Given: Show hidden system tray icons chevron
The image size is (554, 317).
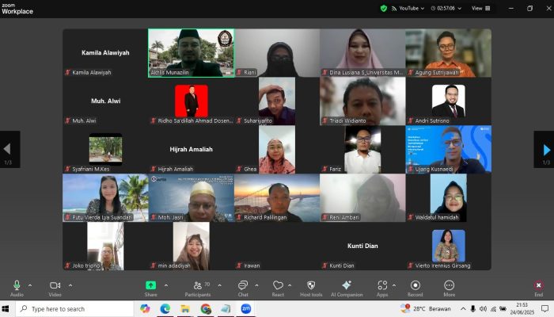Looking at the screenshot, I should click(x=463, y=309).
